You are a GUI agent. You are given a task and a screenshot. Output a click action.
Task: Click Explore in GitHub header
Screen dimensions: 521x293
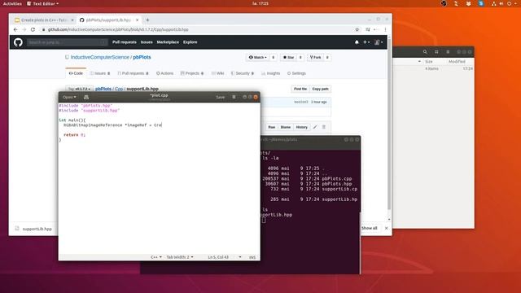190,42
